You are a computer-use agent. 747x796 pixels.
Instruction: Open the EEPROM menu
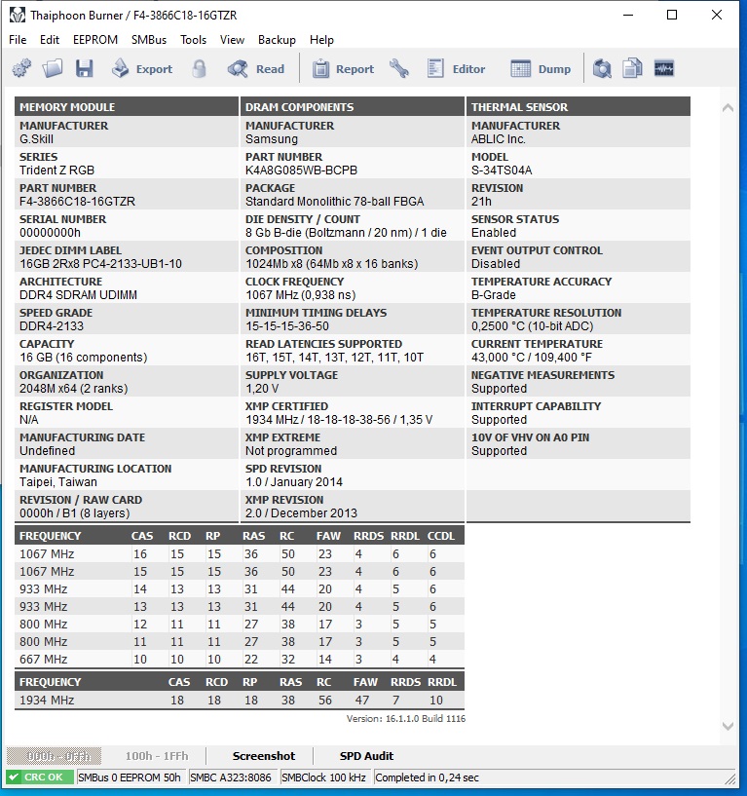click(x=95, y=40)
